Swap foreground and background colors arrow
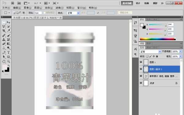The image size is (184, 115). click(x=9, y=66)
